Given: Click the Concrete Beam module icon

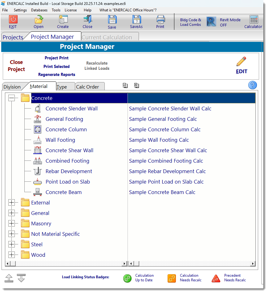Looking at the screenshot, I should click(x=38, y=192).
